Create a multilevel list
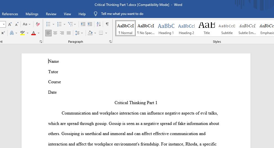This screenshot has height=148, width=274. click(70, 24)
